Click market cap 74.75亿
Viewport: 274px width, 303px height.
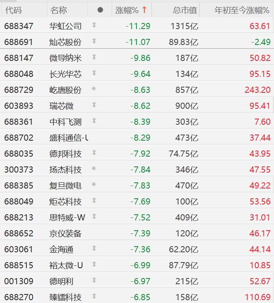pos(183,154)
